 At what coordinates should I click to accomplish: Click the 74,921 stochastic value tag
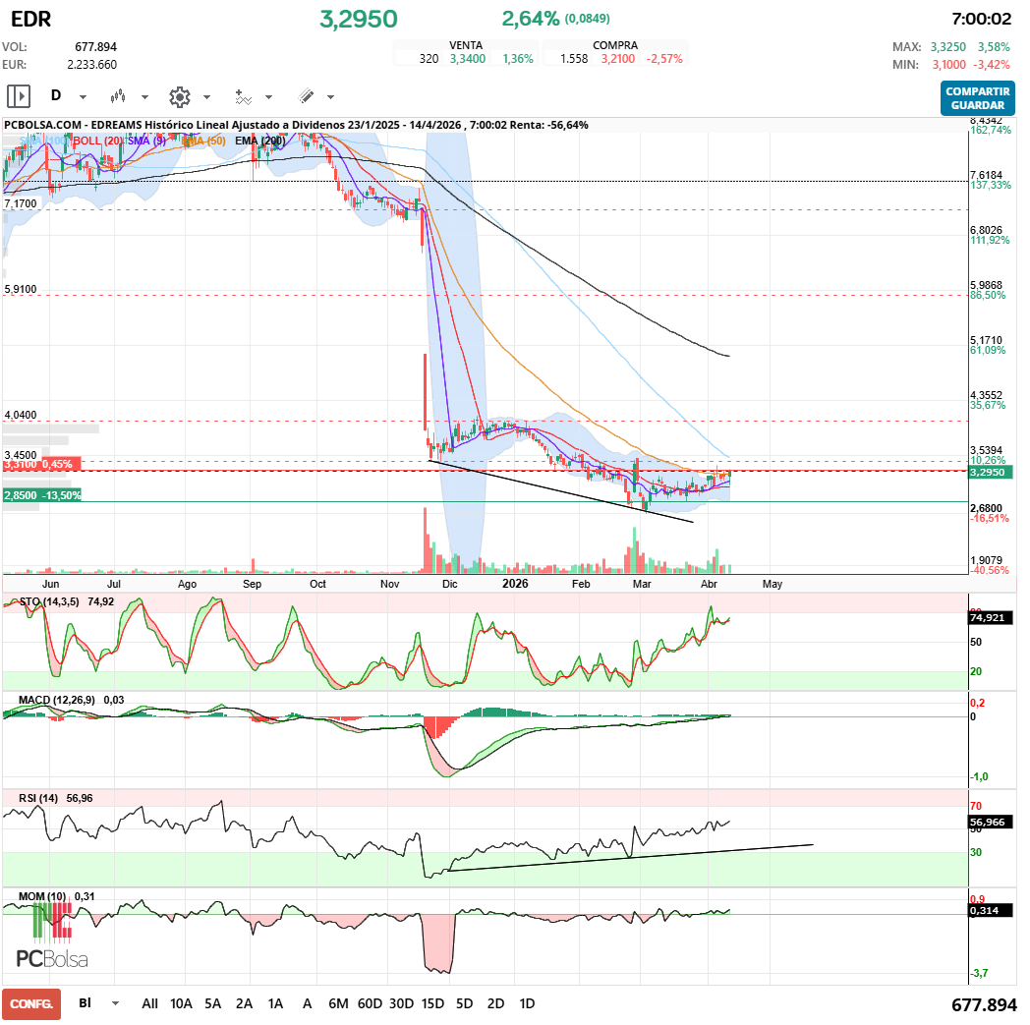(991, 618)
